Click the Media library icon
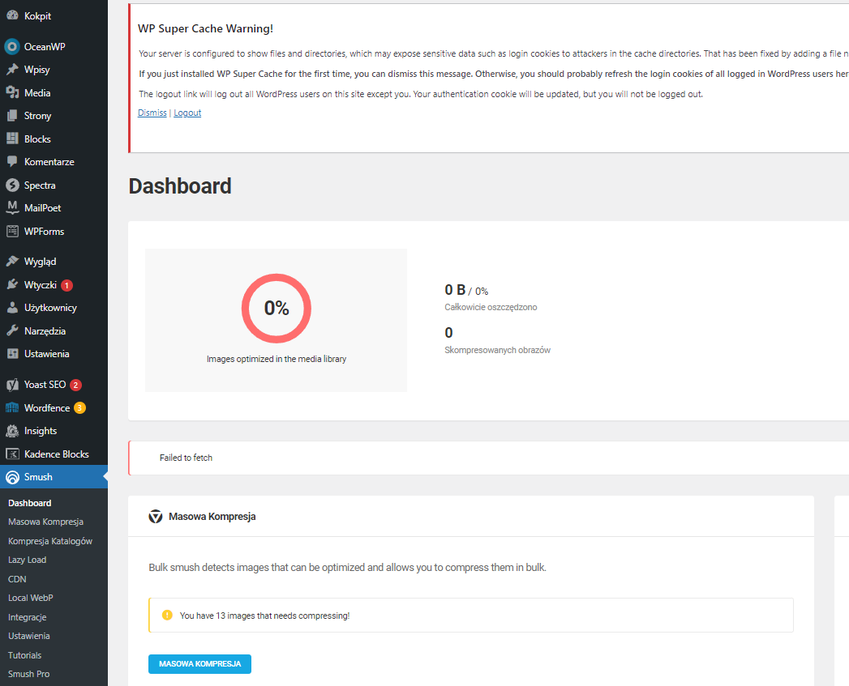Image resolution: width=849 pixels, height=686 pixels. click(x=12, y=92)
